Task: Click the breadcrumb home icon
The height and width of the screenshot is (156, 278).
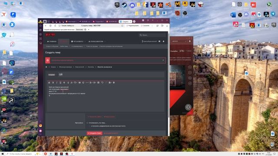Action: click(46, 67)
